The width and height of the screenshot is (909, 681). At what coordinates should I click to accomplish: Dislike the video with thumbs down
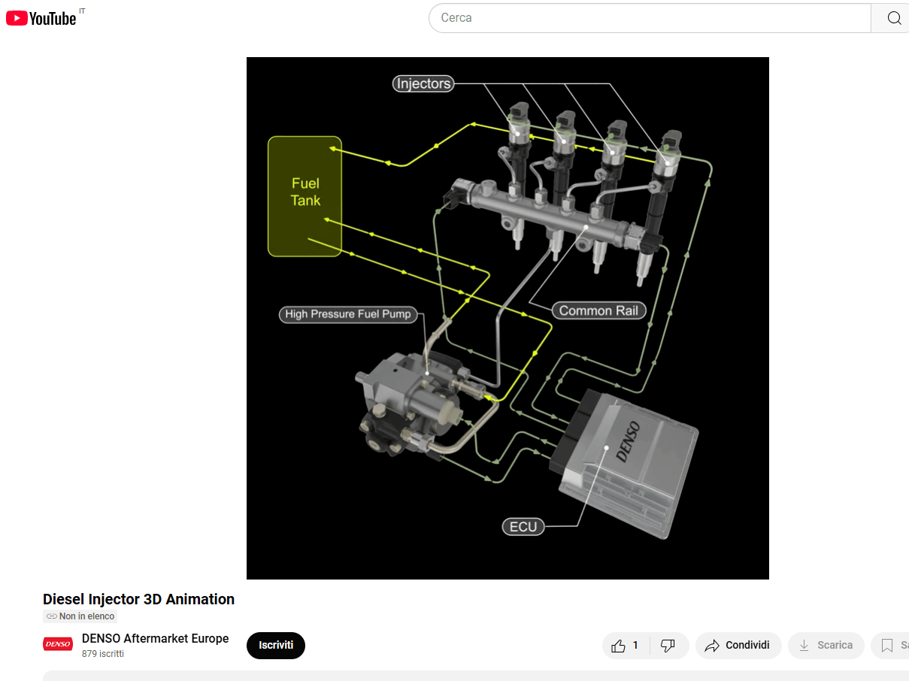click(668, 646)
